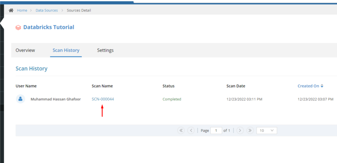Open scan SCN-000044
This screenshot has width=337, height=163.
coord(103,99)
